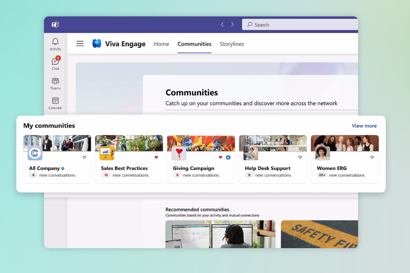Expand the hamburger navigation menu
This screenshot has width=410, height=273.
[x=80, y=44]
